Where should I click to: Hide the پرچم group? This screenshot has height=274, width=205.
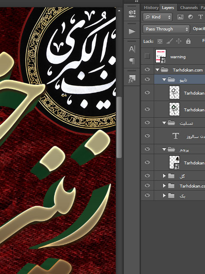click(x=147, y=149)
